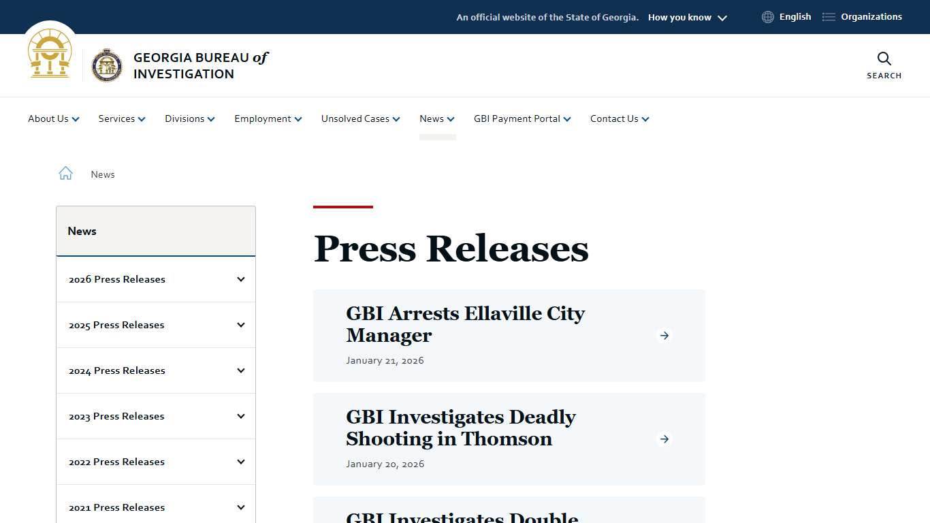Open the Divisions dropdown
This screenshot has height=523, width=930.
(x=189, y=118)
